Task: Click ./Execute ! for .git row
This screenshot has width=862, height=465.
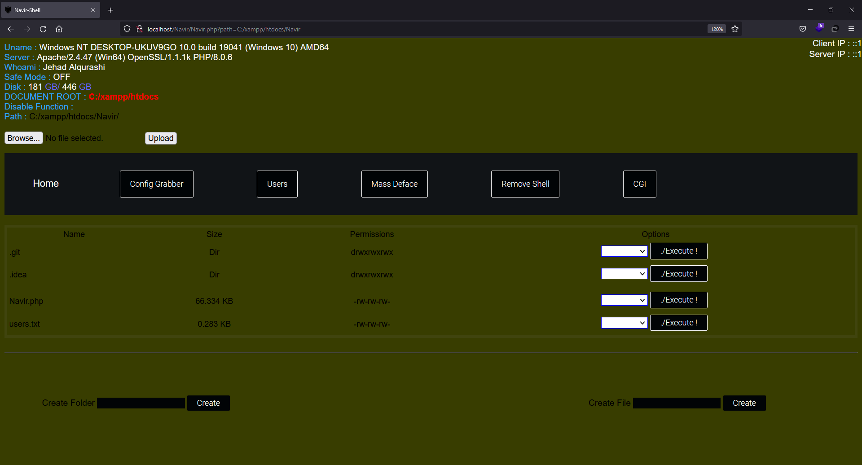Action: 679,251
